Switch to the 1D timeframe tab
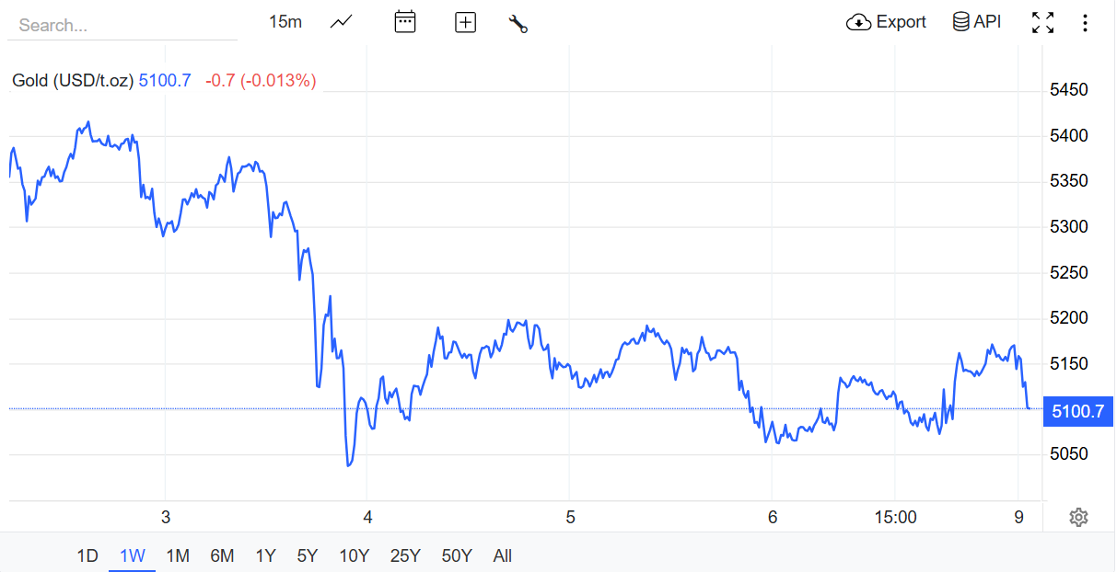1117x572 pixels. [87, 555]
